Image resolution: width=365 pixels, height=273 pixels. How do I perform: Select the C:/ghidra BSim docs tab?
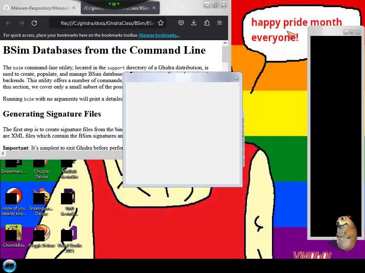point(120,8)
